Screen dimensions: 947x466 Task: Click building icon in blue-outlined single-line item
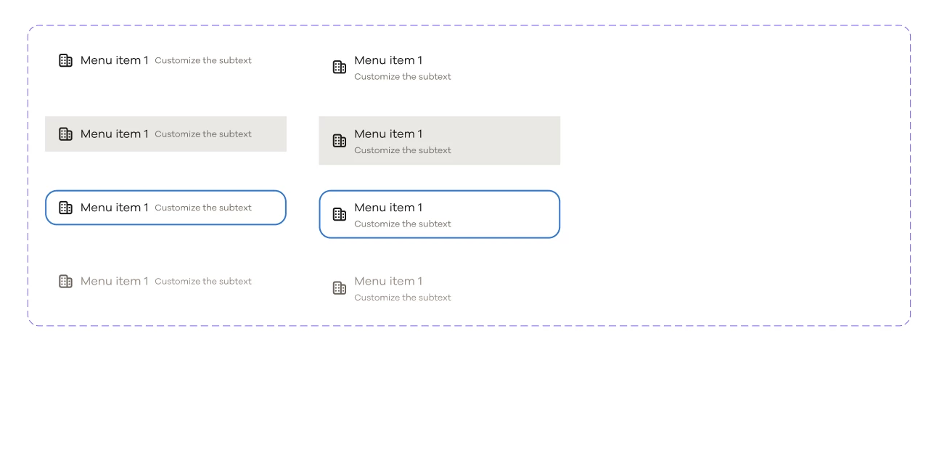click(65, 208)
